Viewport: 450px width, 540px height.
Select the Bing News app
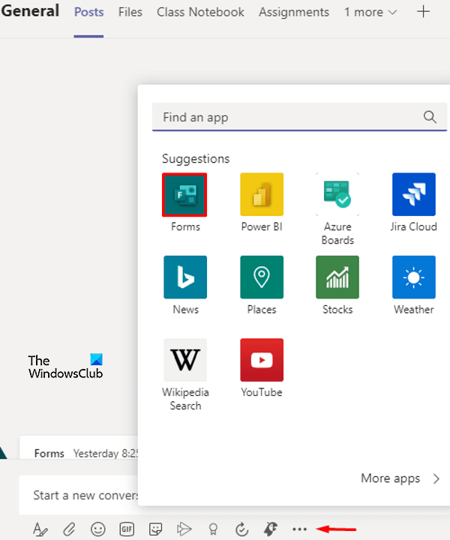click(x=185, y=277)
